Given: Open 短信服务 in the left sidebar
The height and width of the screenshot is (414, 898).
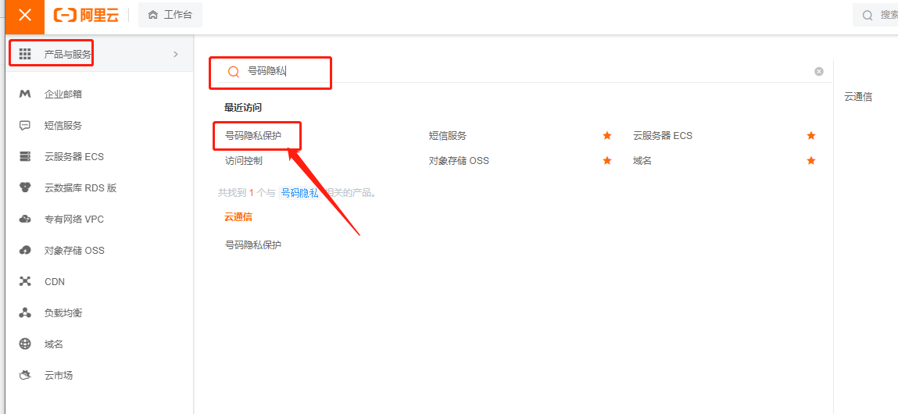Looking at the screenshot, I should pos(63,126).
